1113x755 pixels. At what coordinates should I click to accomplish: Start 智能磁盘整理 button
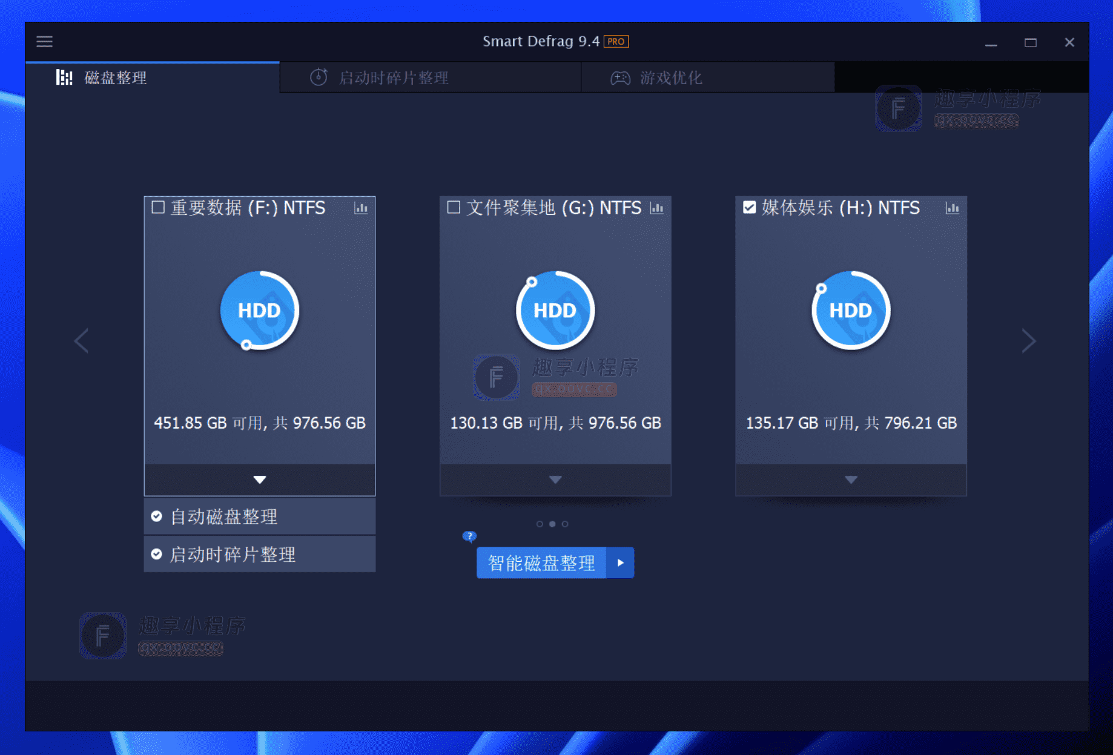(541, 563)
